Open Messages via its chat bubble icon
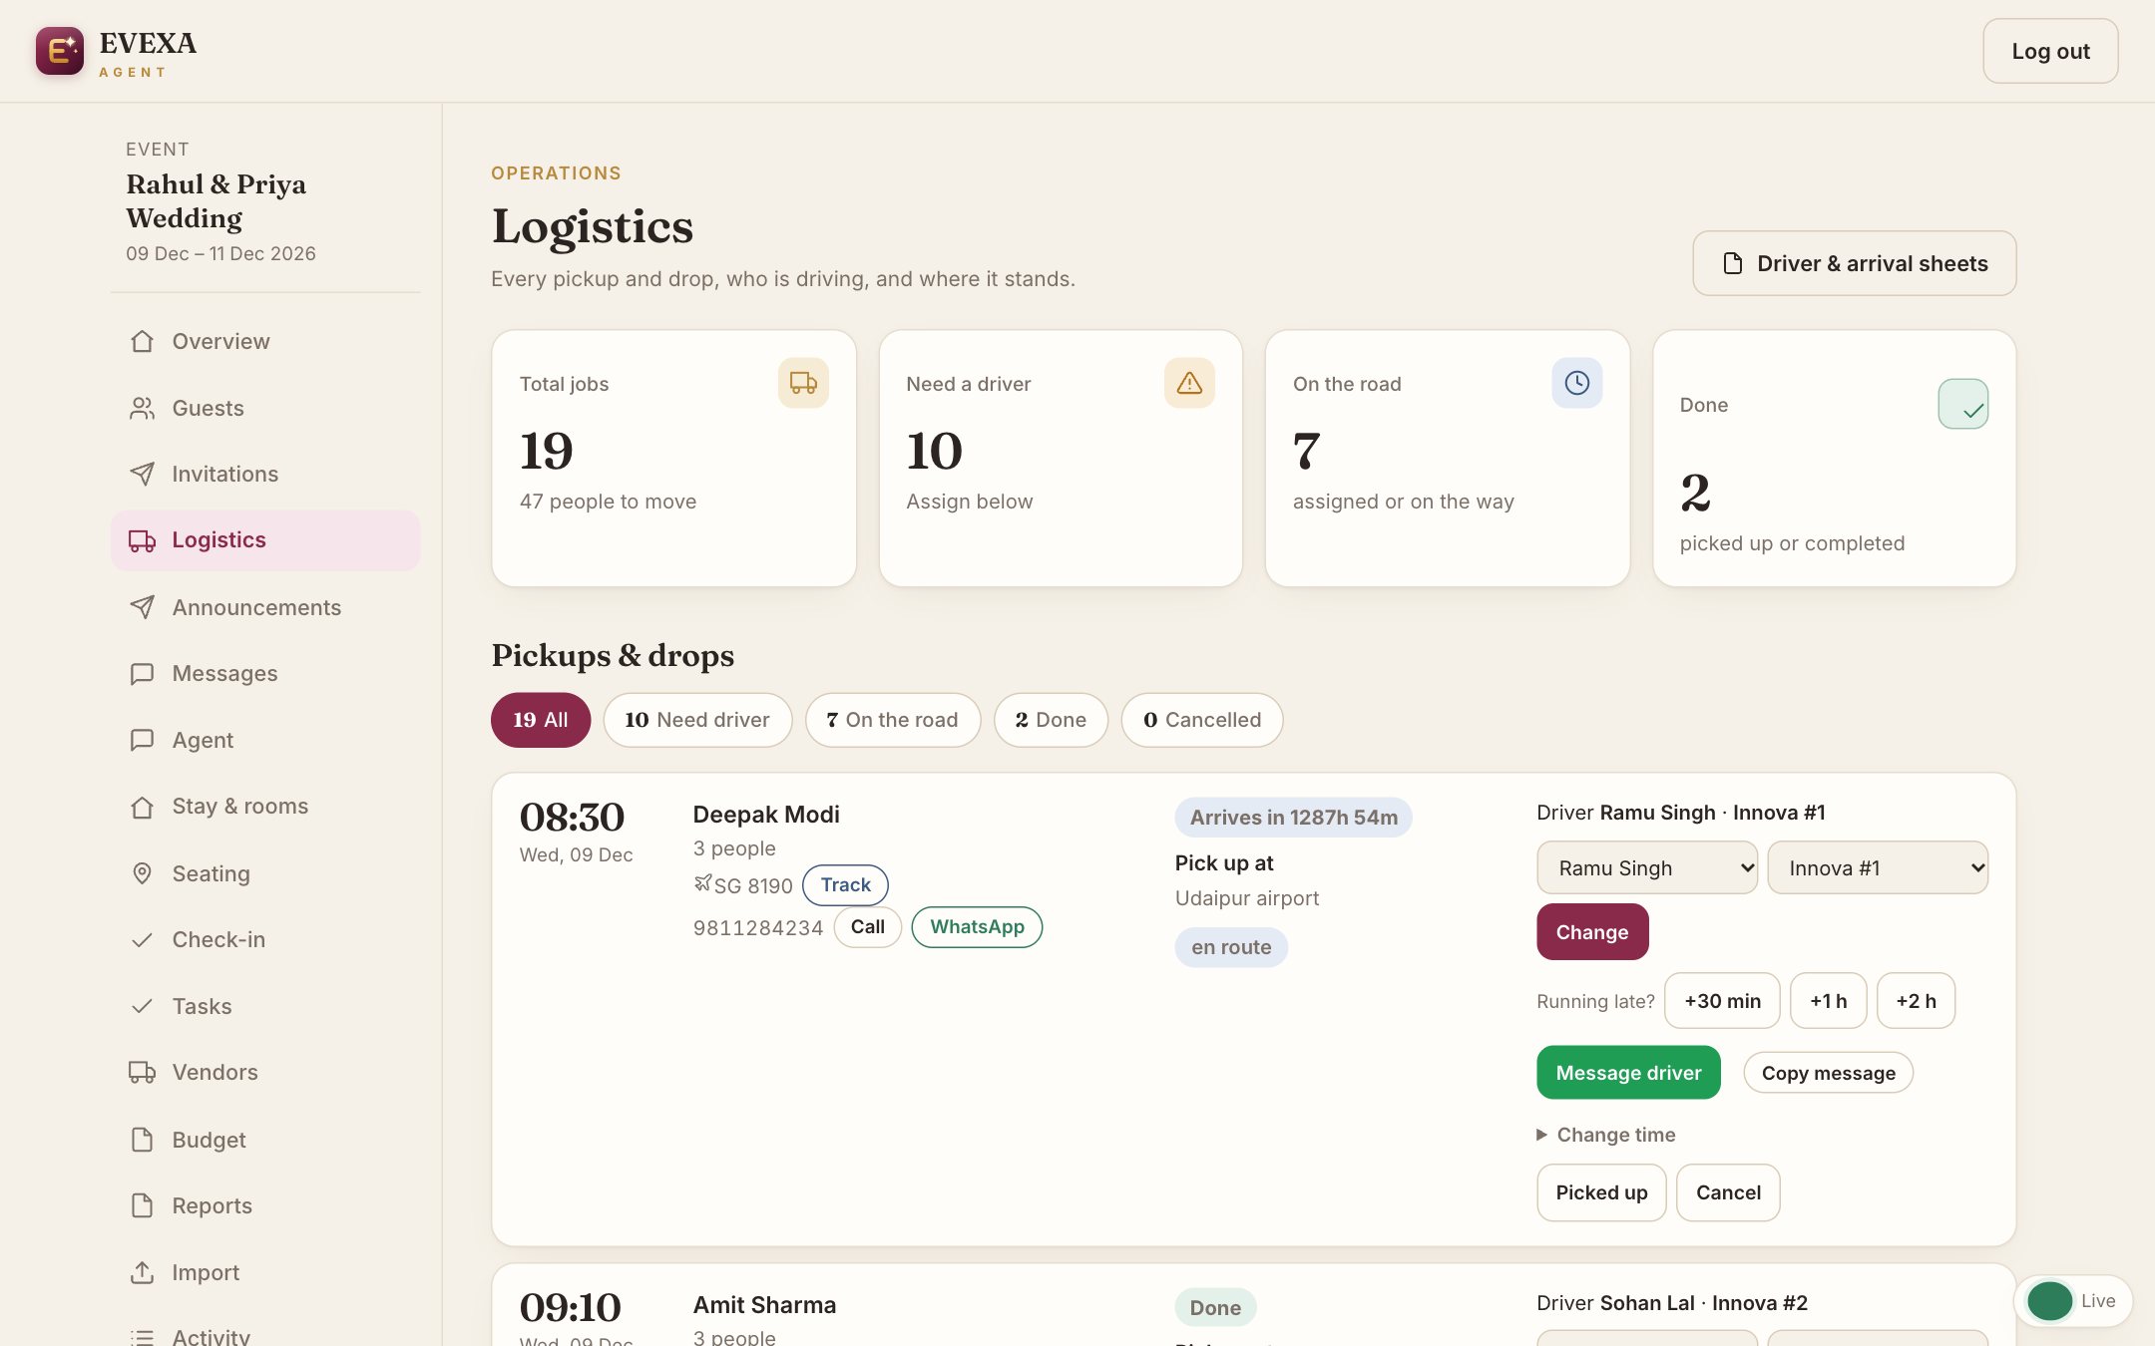2155x1346 pixels. click(x=142, y=673)
